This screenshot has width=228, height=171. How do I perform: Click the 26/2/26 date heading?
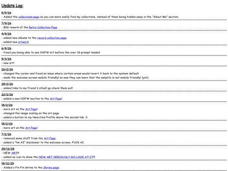click(x=7, y=69)
